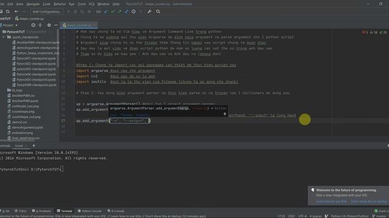Select countshape.png in the project tree
Screen dimensions: 389x218
pyautogui.click(x=21, y=111)
